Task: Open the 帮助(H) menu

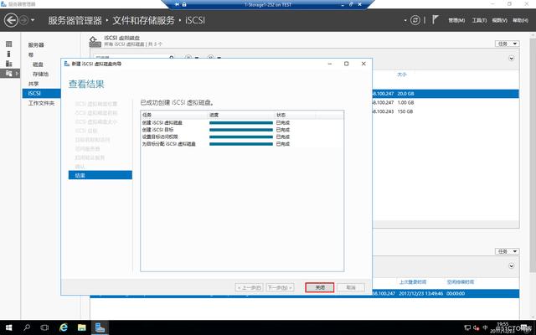Action: click(520, 20)
